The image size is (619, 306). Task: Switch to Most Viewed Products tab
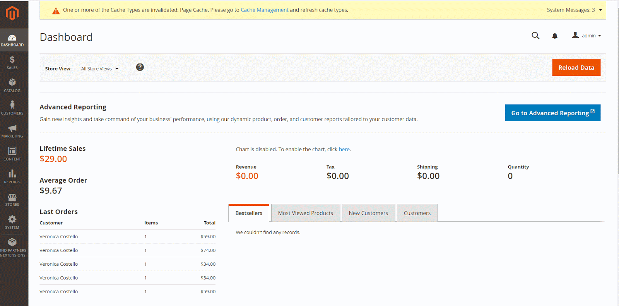[x=305, y=213]
